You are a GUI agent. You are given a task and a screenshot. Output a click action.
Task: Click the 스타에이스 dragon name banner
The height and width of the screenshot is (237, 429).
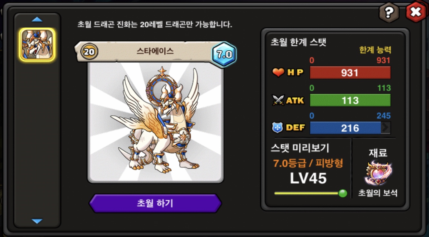(155, 51)
